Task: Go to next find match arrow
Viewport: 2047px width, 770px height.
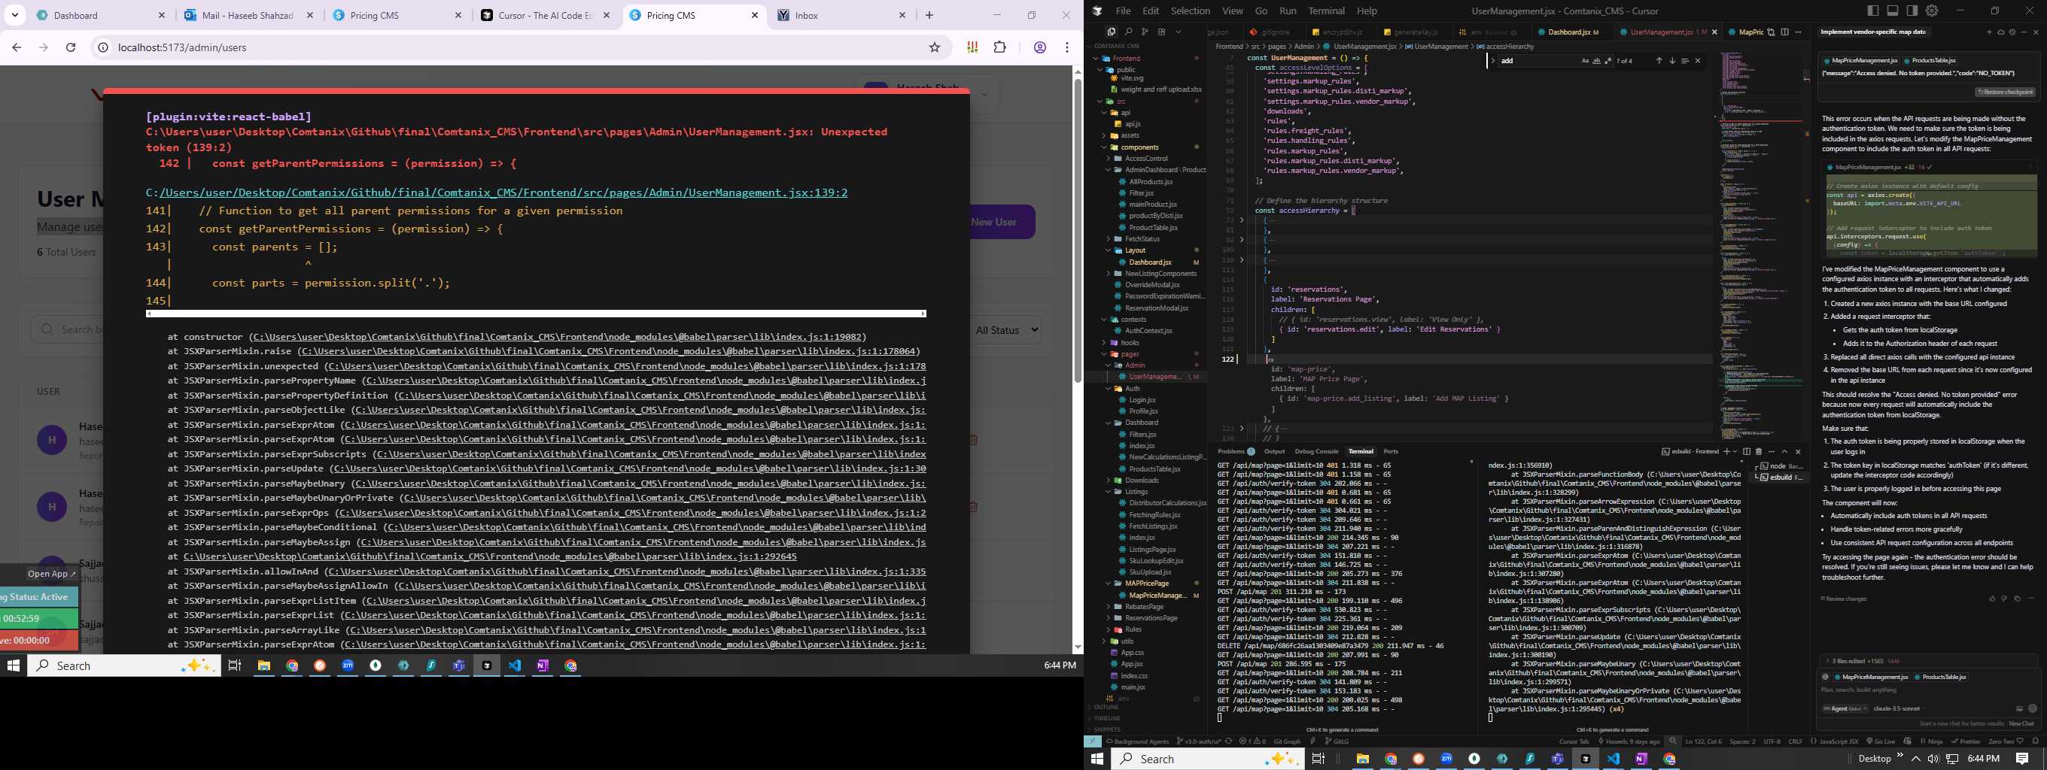Action: click(x=1673, y=60)
